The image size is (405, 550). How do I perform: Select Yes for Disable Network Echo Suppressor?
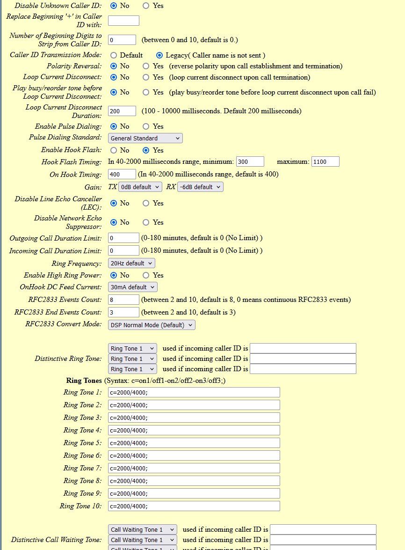pos(146,222)
